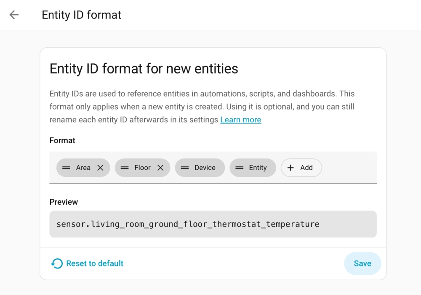Select the Device format chip

click(x=200, y=168)
